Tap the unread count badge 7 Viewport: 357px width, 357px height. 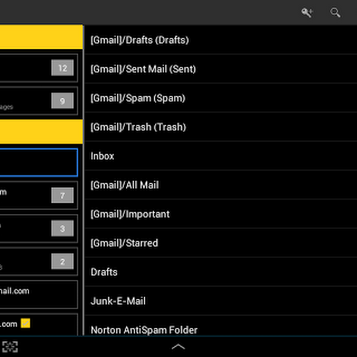click(63, 195)
